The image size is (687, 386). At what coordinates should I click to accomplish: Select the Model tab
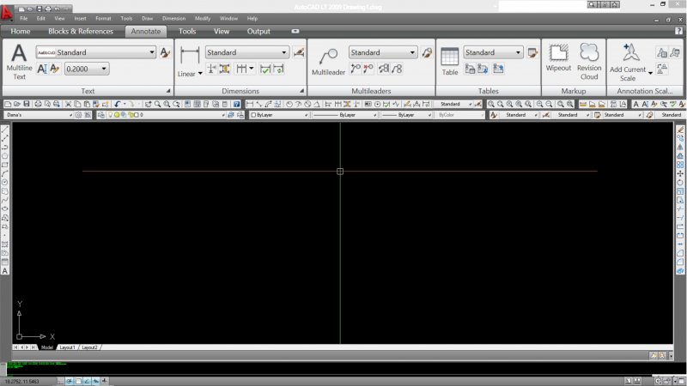[46, 347]
